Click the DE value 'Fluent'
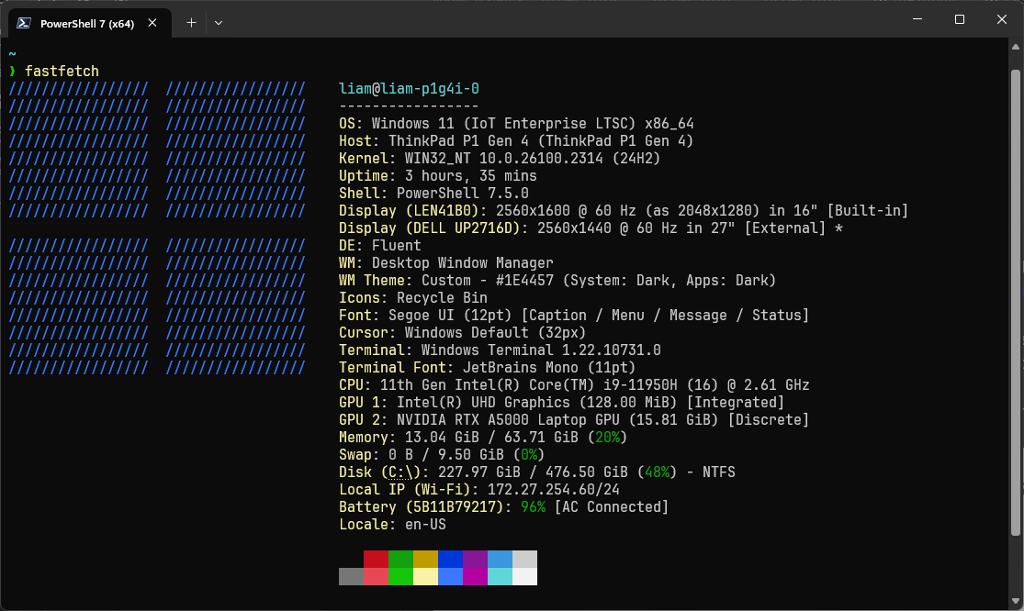This screenshot has width=1024, height=611. [397, 246]
